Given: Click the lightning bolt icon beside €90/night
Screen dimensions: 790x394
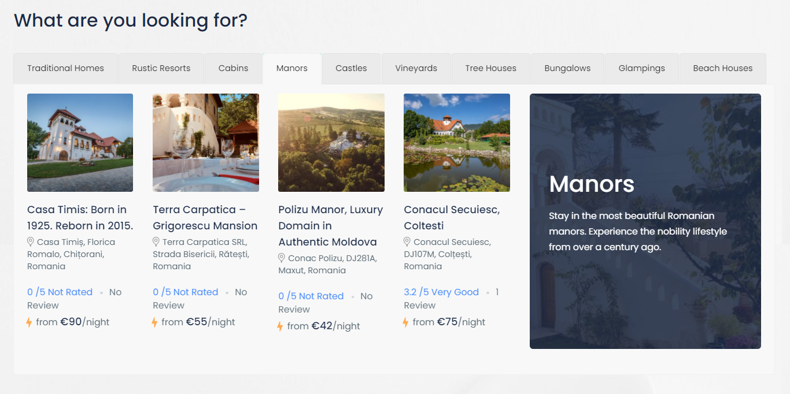Looking at the screenshot, I should click(29, 322).
